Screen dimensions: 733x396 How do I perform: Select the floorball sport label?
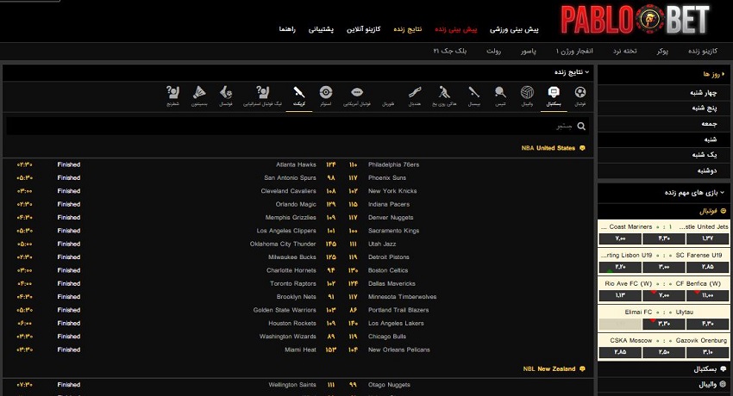(388, 104)
